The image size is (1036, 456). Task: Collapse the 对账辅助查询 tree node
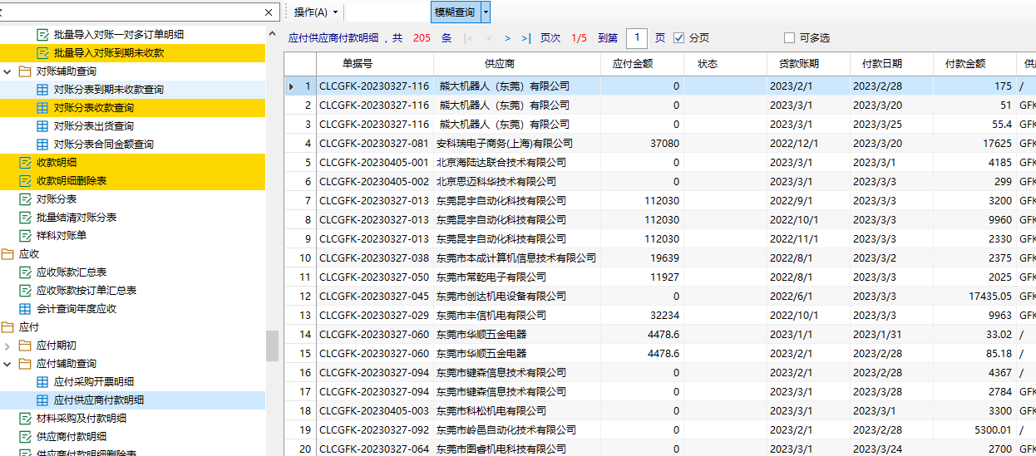tap(7, 71)
